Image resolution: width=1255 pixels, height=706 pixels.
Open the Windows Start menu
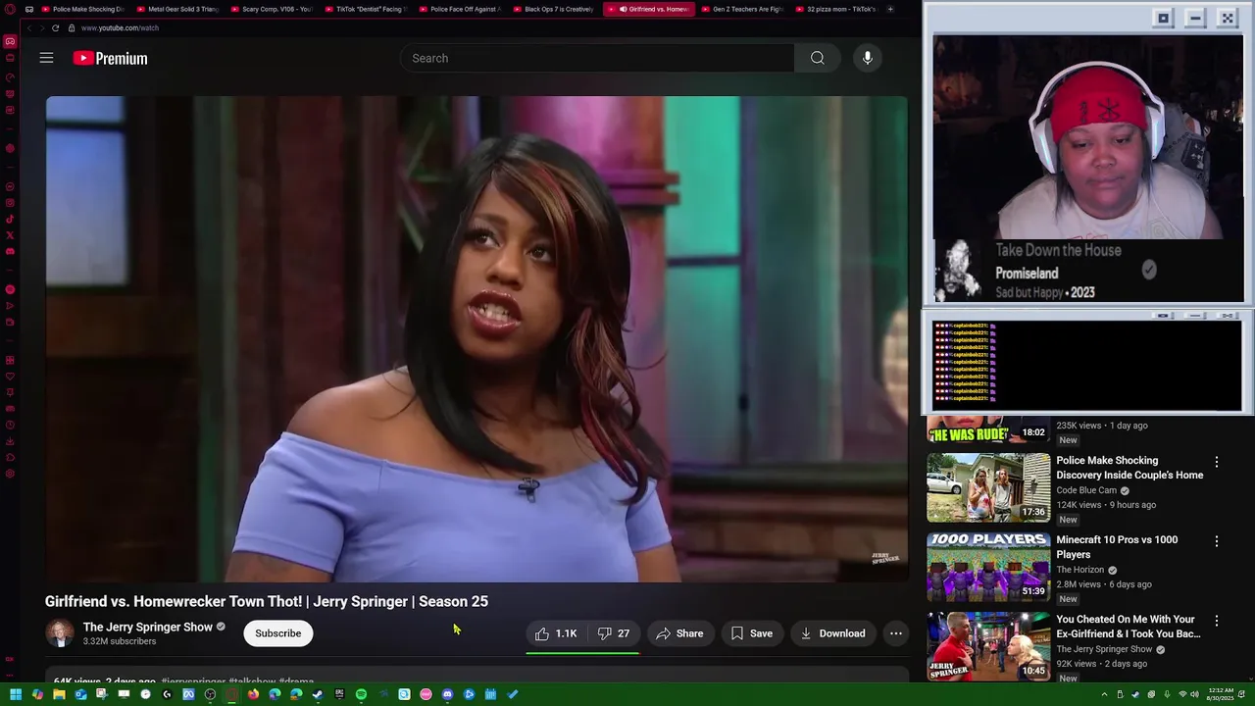click(16, 694)
